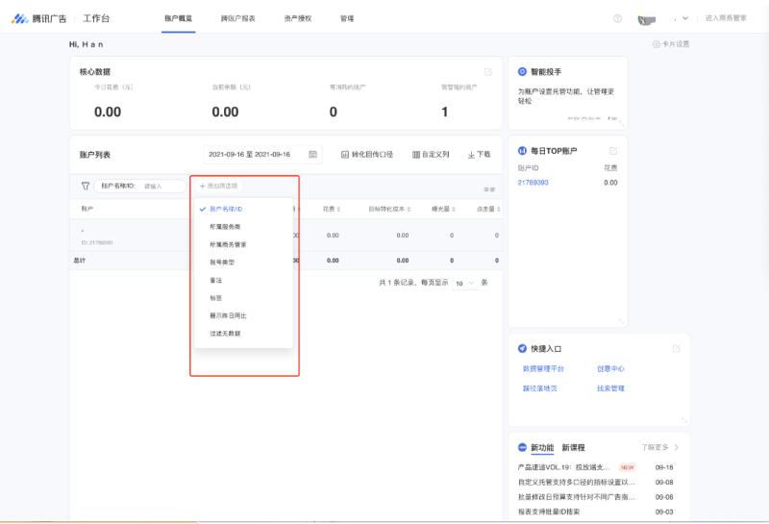The height and width of the screenshot is (524, 769).
Task: Click the filter funnel icon
Action: pos(86,186)
